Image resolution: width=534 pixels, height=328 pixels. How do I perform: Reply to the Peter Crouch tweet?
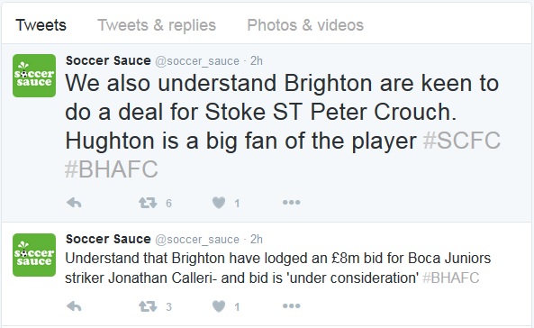click(74, 203)
